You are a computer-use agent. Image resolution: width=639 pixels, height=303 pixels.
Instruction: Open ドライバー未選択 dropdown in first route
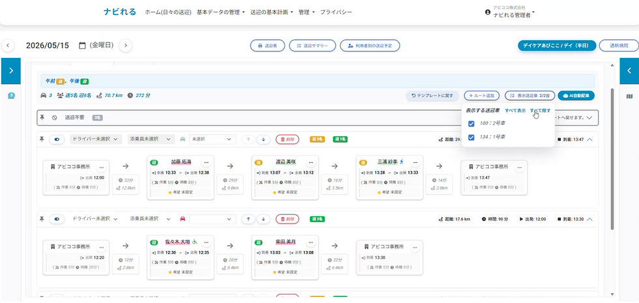coord(96,139)
